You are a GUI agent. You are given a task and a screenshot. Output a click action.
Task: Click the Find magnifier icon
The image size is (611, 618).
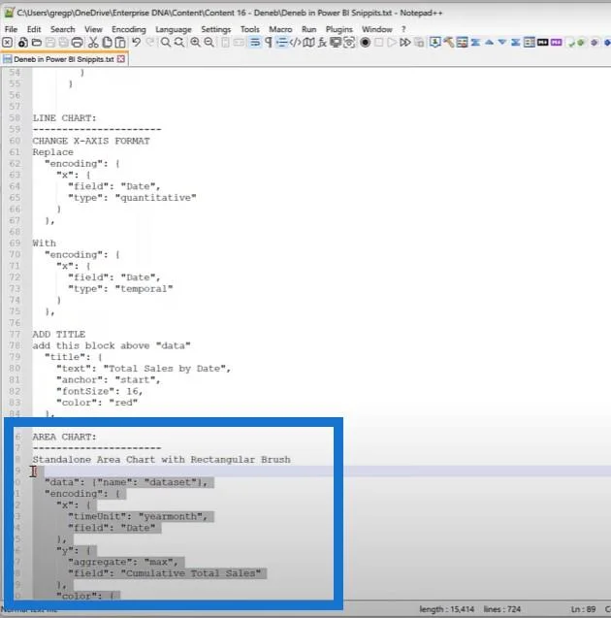[x=166, y=42]
